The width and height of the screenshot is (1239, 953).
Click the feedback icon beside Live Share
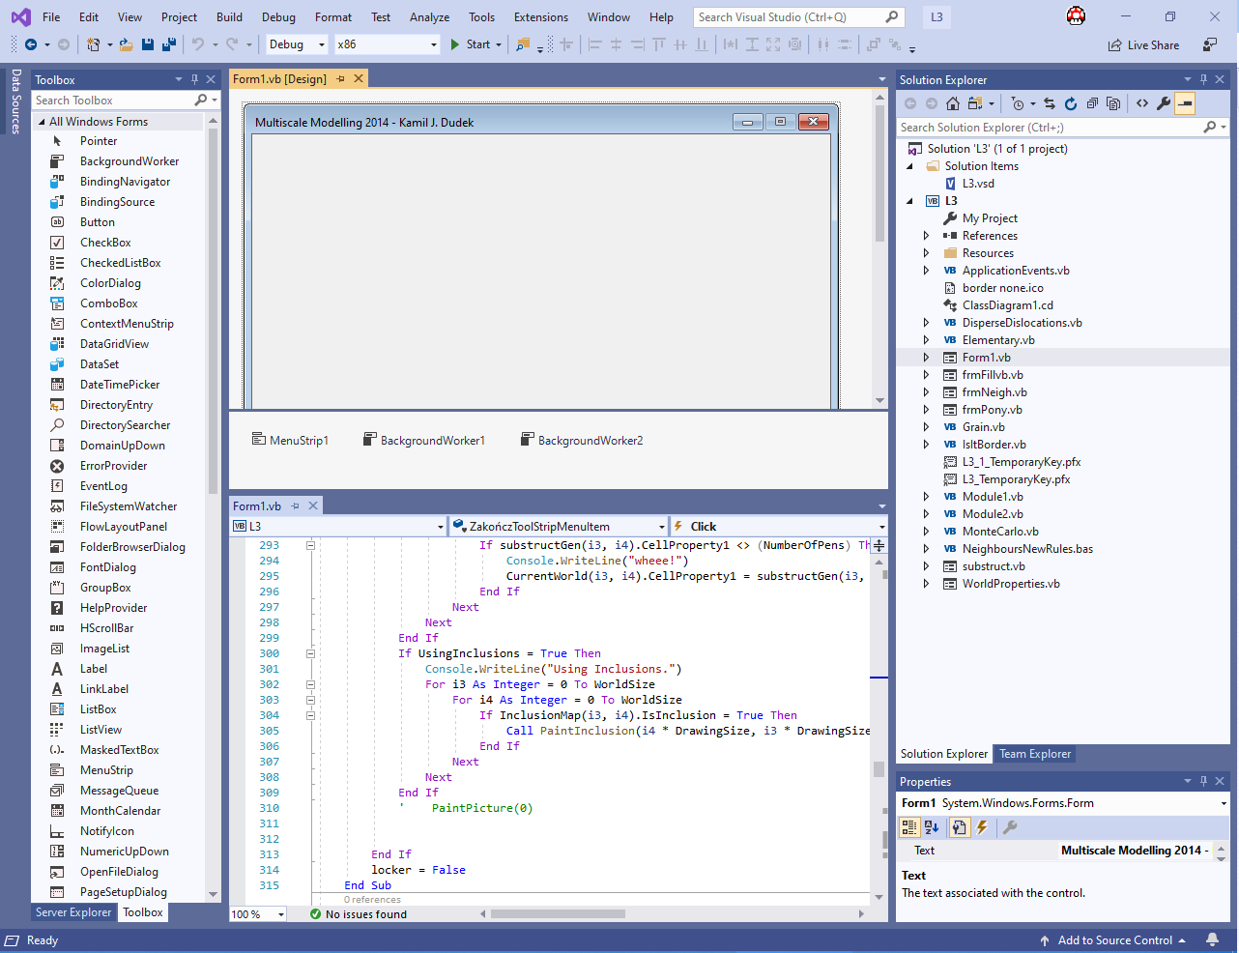[1210, 44]
